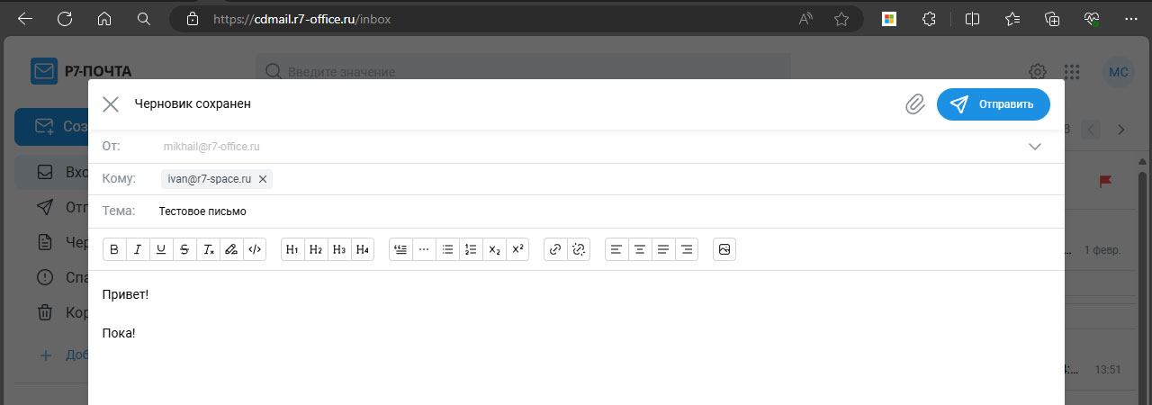1152x405 pixels.
Task: Toggle italic text formatting
Action: [138, 249]
